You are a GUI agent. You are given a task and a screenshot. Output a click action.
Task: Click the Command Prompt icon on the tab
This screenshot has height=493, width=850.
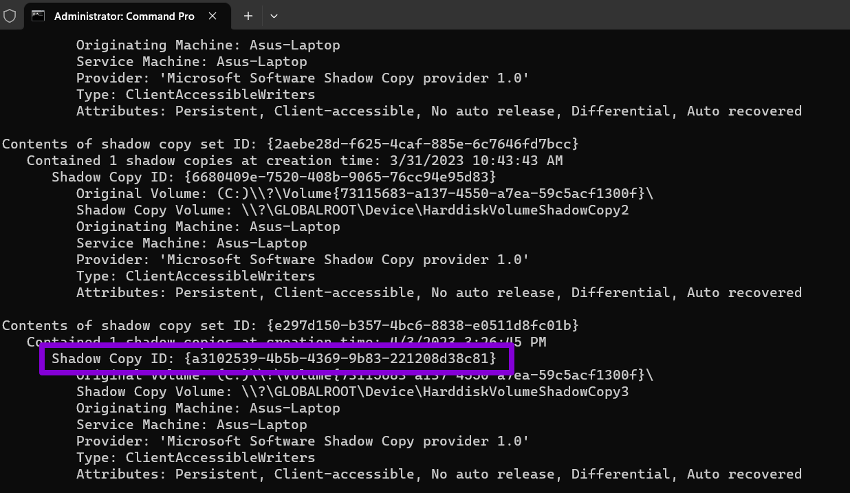pyautogui.click(x=39, y=16)
